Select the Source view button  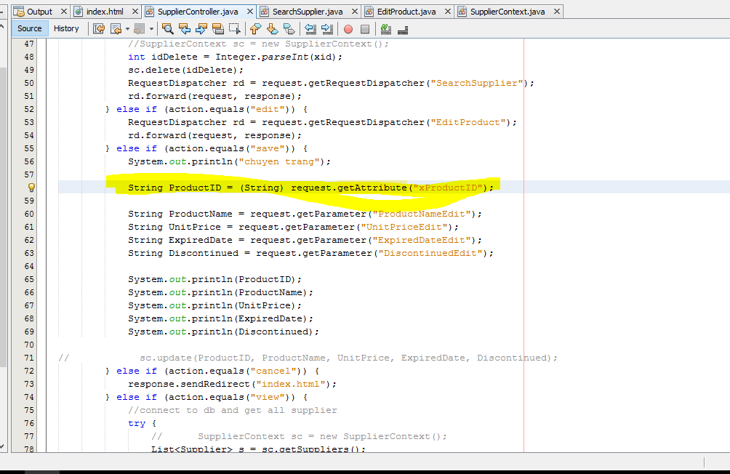(x=30, y=28)
